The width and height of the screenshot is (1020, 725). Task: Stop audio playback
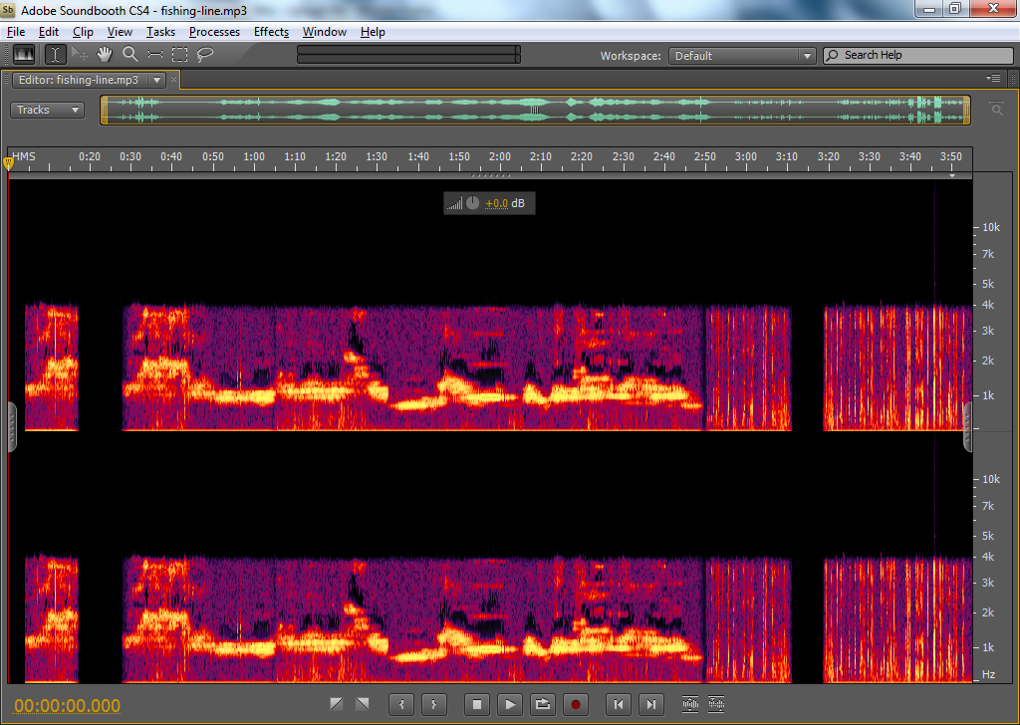(476, 705)
